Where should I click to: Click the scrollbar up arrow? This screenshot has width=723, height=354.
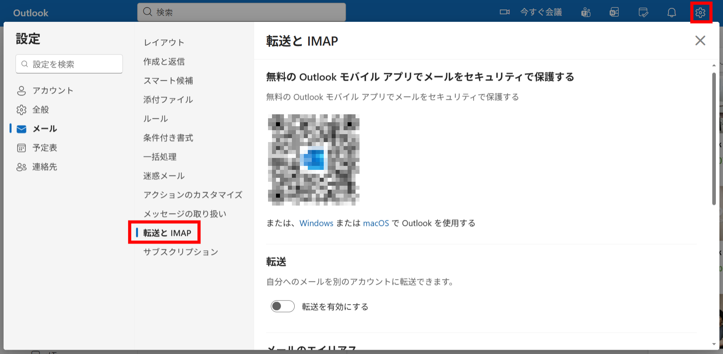714,65
